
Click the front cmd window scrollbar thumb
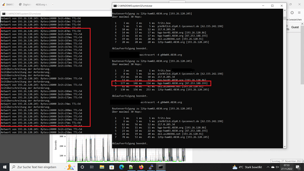[285, 19]
